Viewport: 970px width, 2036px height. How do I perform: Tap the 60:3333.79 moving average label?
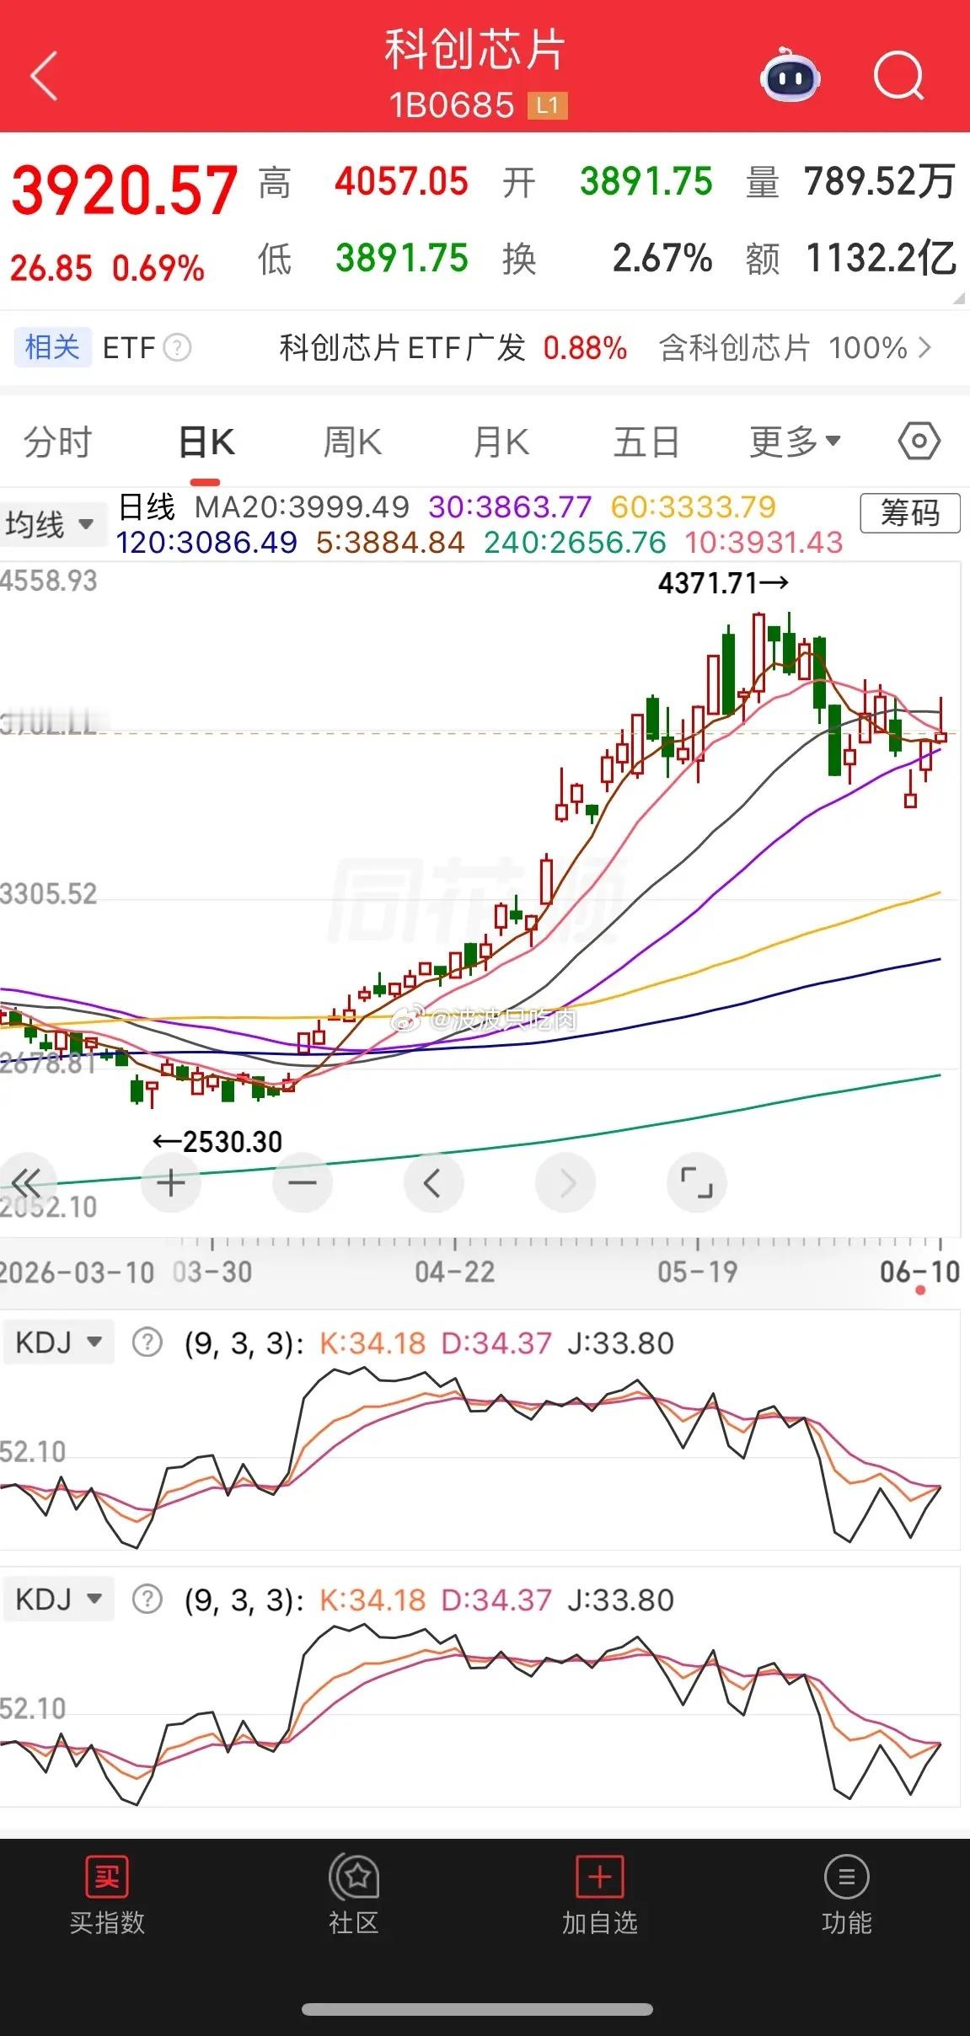click(x=693, y=506)
